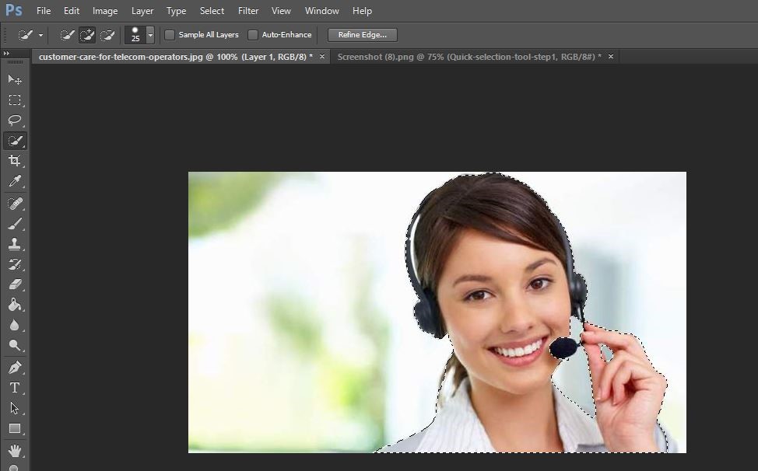Select the Rectangular Marquee tool
Image resolution: width=758 pixels, height=471 pixels.
[15, 100]
